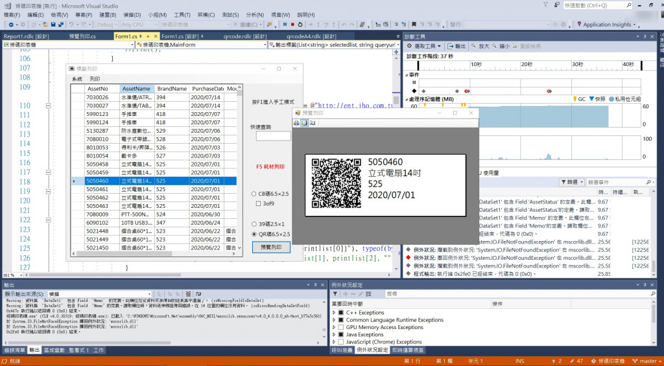Image resolution: width=664 pixels, height=366 pixels.
Task: Open the 檔案(F) menu
Action: (12, 15)
